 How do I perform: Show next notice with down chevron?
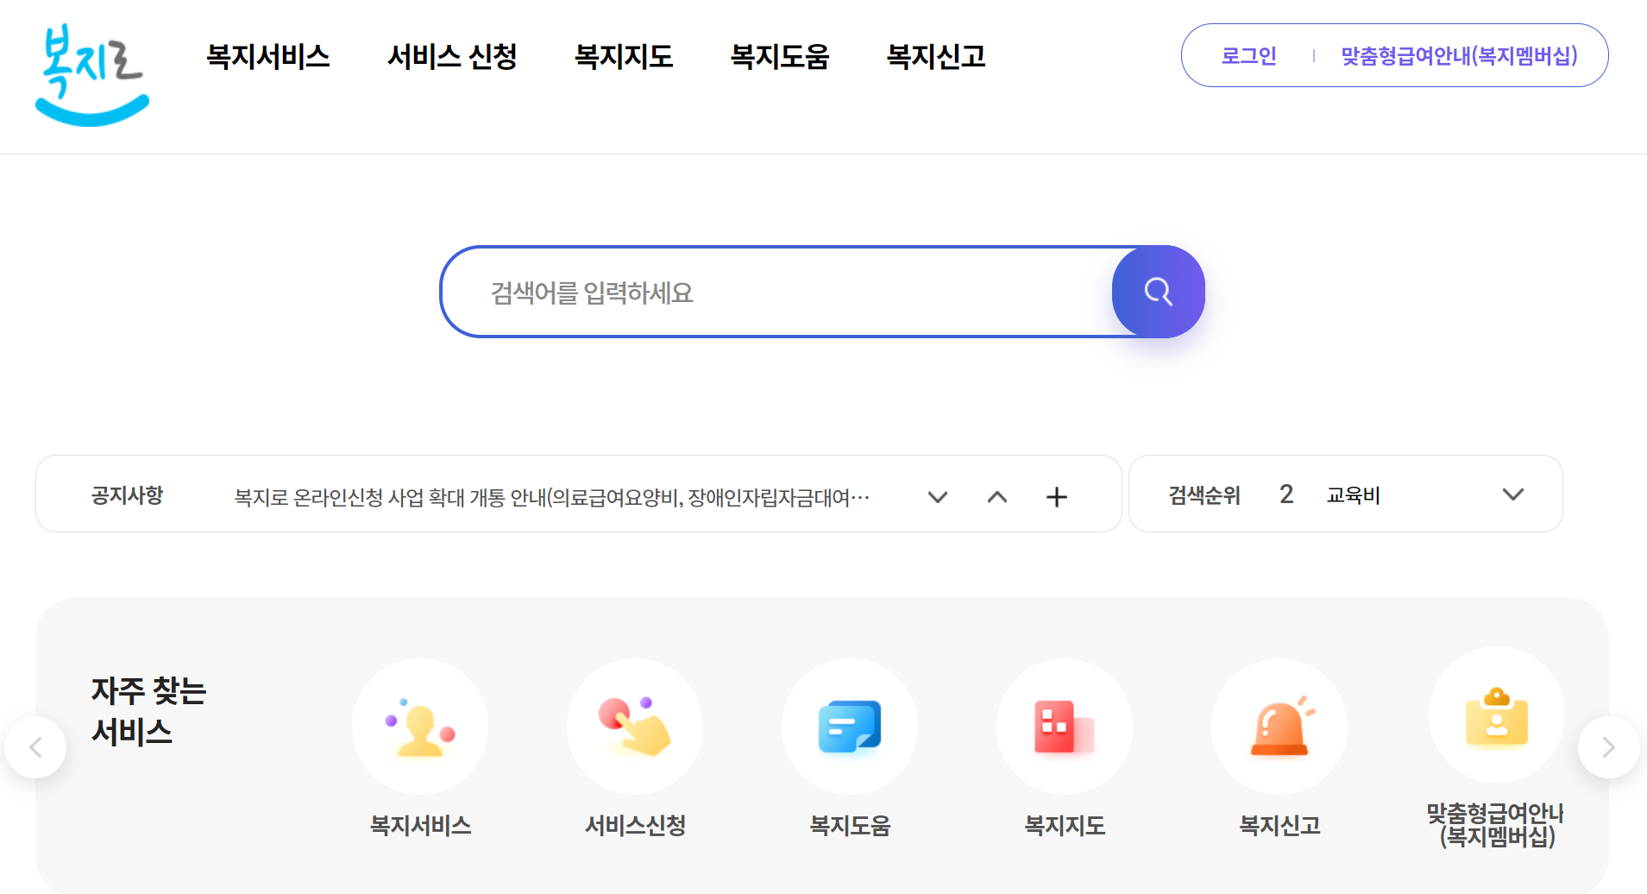[x=938, y=496]
